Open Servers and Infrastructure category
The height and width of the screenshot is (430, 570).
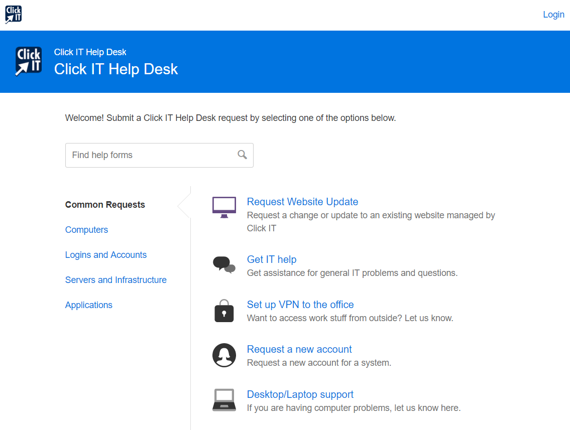pos(116,280)
